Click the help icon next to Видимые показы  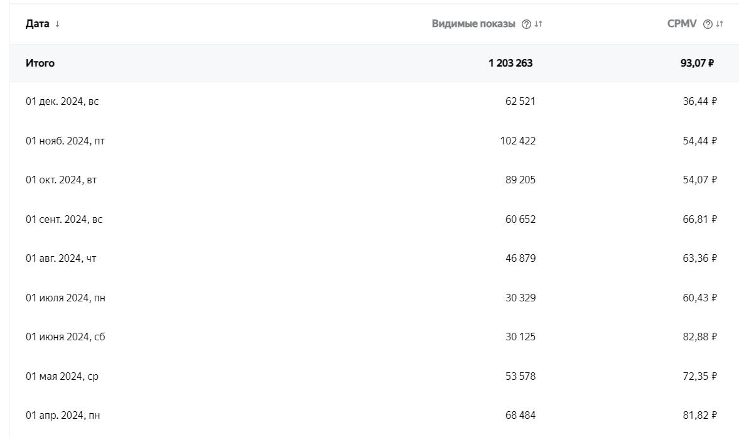click(x=526, y=24)
